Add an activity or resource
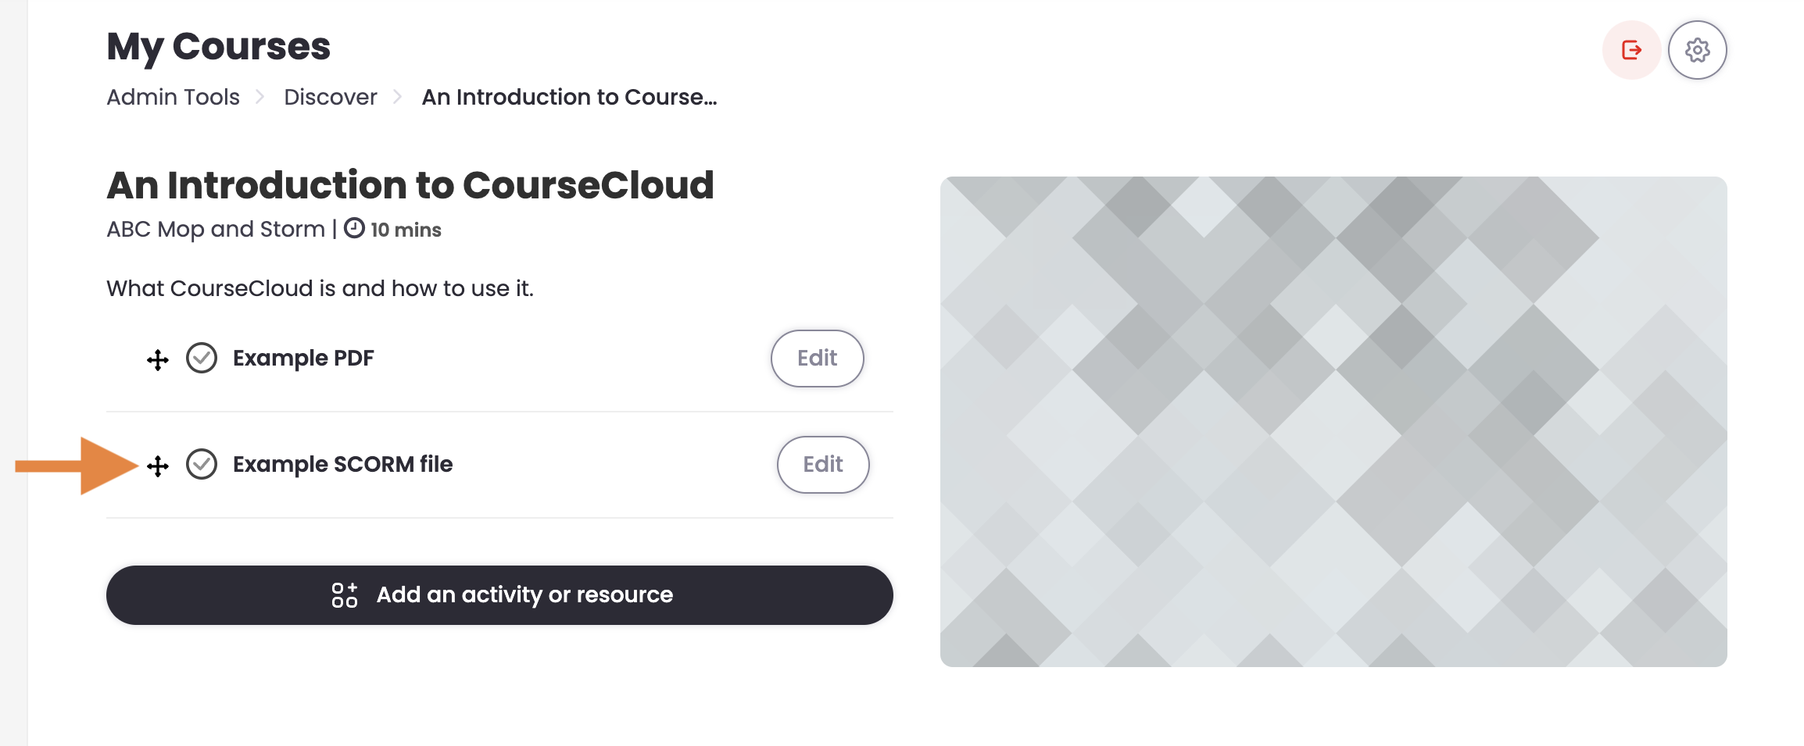Image resolution: width=1804 pixels, height=746 pixels. click(499, 595)
